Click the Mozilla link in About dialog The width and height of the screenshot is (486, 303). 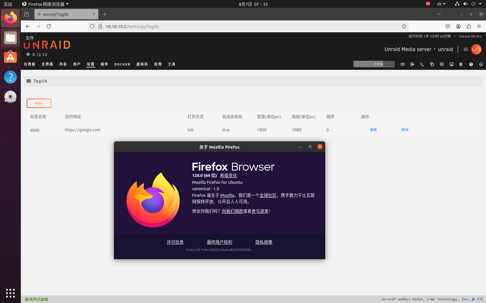pyautogui.click(x=227, y=195)
